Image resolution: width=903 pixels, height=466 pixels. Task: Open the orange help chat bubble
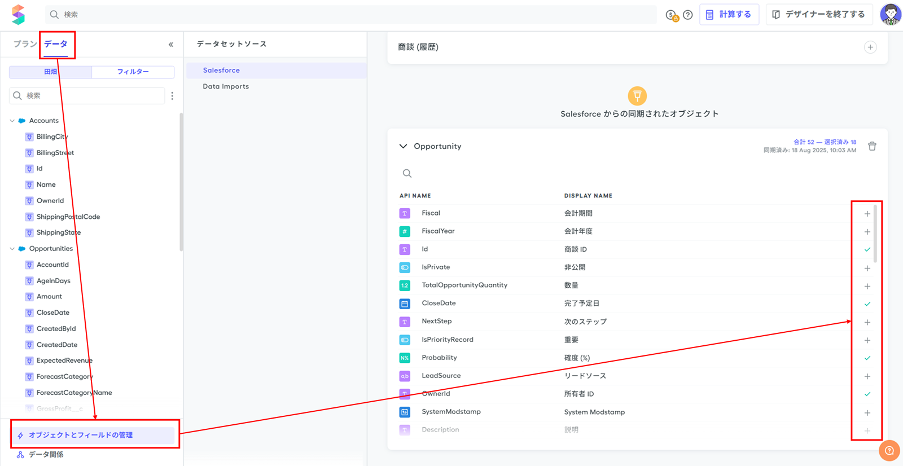(x=889, y=450)
